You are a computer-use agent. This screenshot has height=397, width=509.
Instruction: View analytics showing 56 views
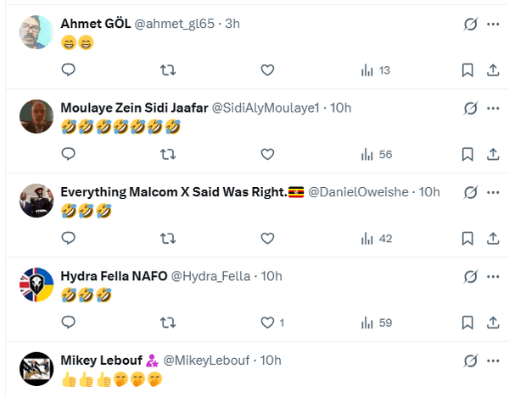click(x=376, y=154)
